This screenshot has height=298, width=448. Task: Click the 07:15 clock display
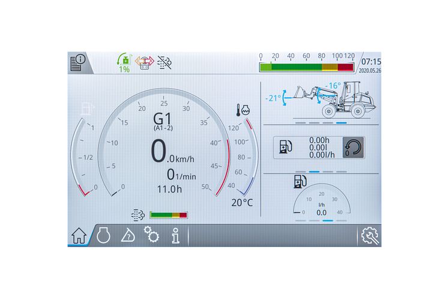coord(371,62)
